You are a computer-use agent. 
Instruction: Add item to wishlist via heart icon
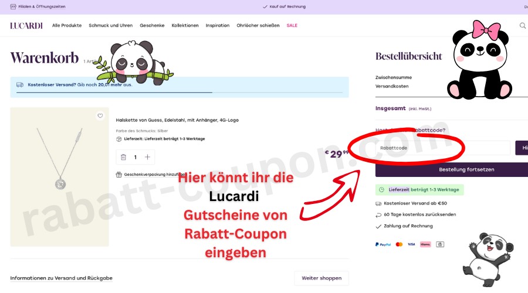tap(100, 115)
